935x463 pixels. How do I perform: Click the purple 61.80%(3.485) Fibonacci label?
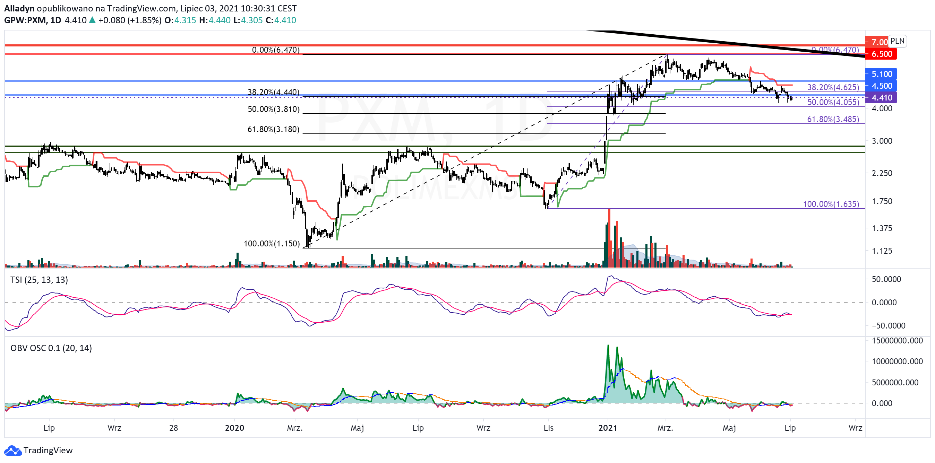(x=833, y=119)
